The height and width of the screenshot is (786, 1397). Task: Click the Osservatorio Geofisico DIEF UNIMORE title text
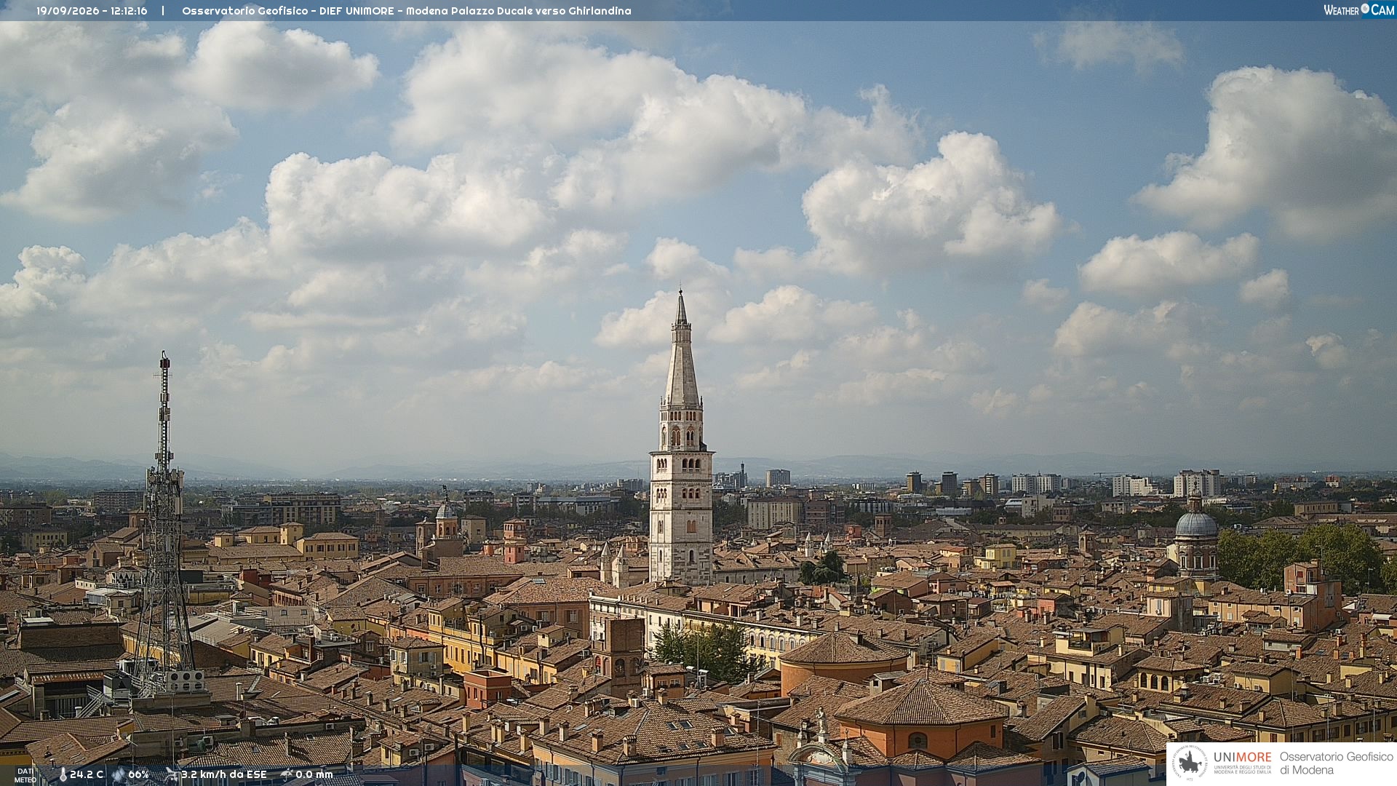406,11
